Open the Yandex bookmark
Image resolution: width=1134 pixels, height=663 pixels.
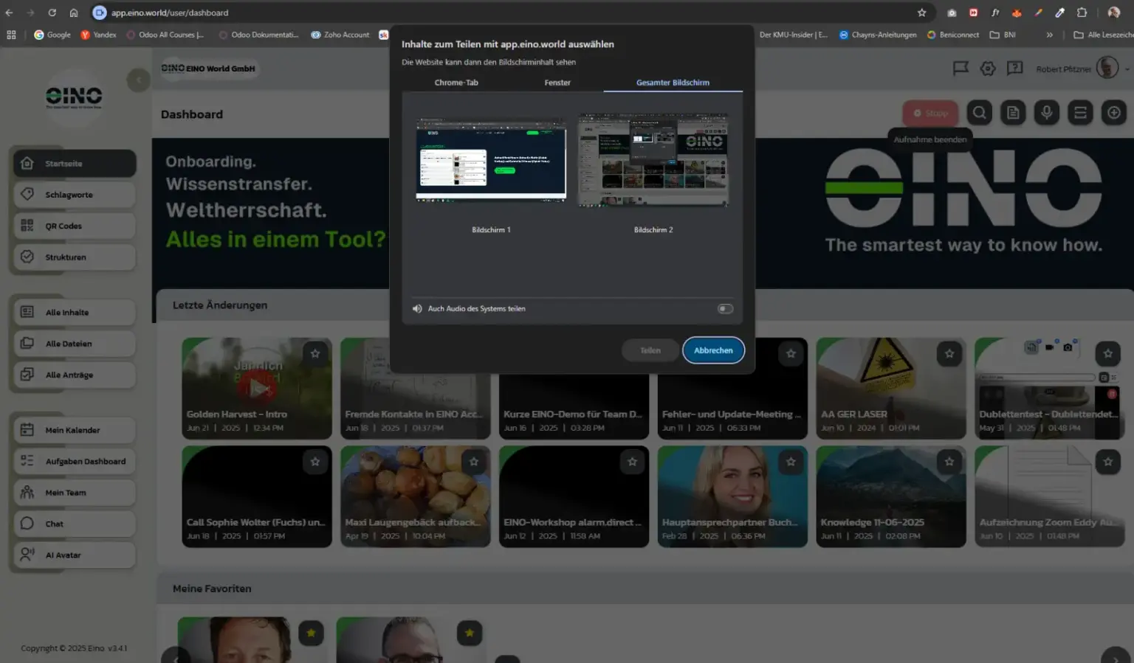click(x=98, y=35)
